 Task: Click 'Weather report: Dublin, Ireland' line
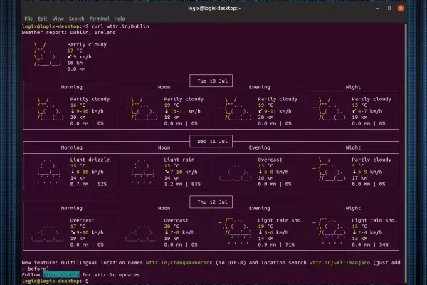click(68, 32)
